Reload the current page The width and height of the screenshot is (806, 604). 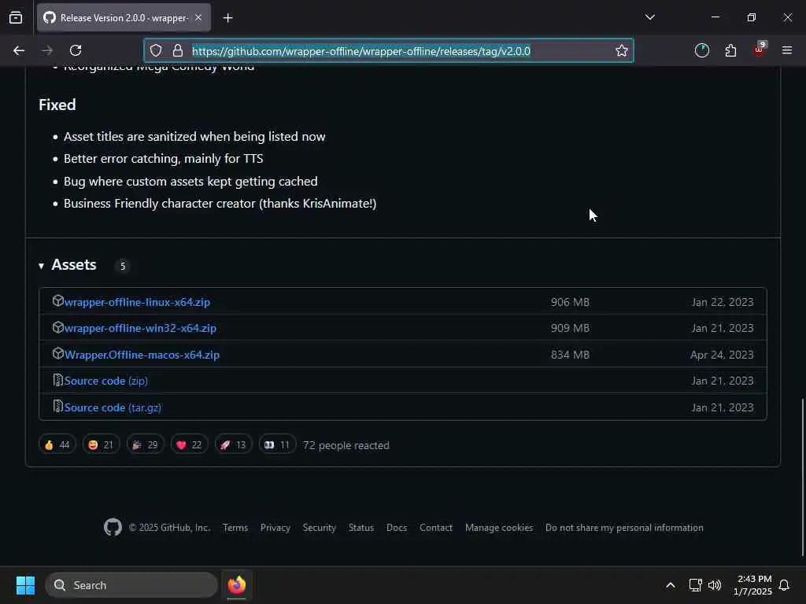click(76, 50)
